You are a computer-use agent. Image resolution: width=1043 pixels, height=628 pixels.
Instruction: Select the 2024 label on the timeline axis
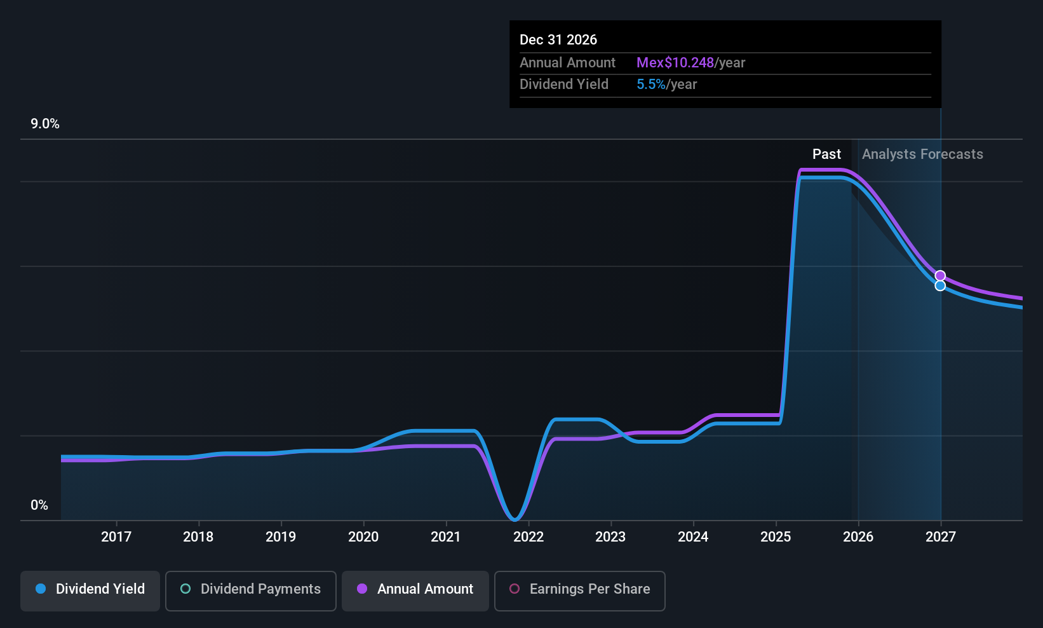pyautogui.click(x=692, y=536)
